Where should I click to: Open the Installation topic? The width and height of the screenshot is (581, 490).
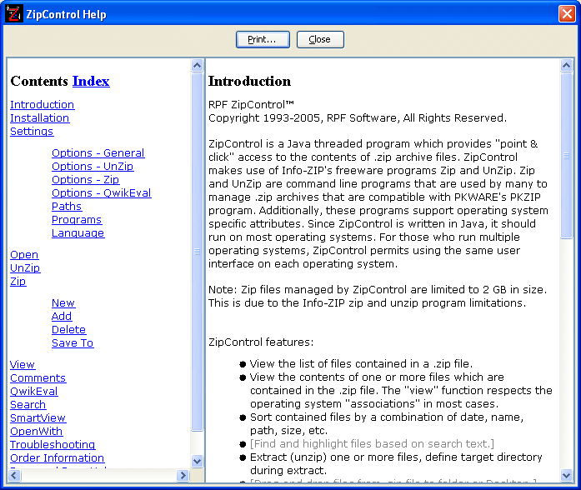pyautogui.click(x=40, y=118)
